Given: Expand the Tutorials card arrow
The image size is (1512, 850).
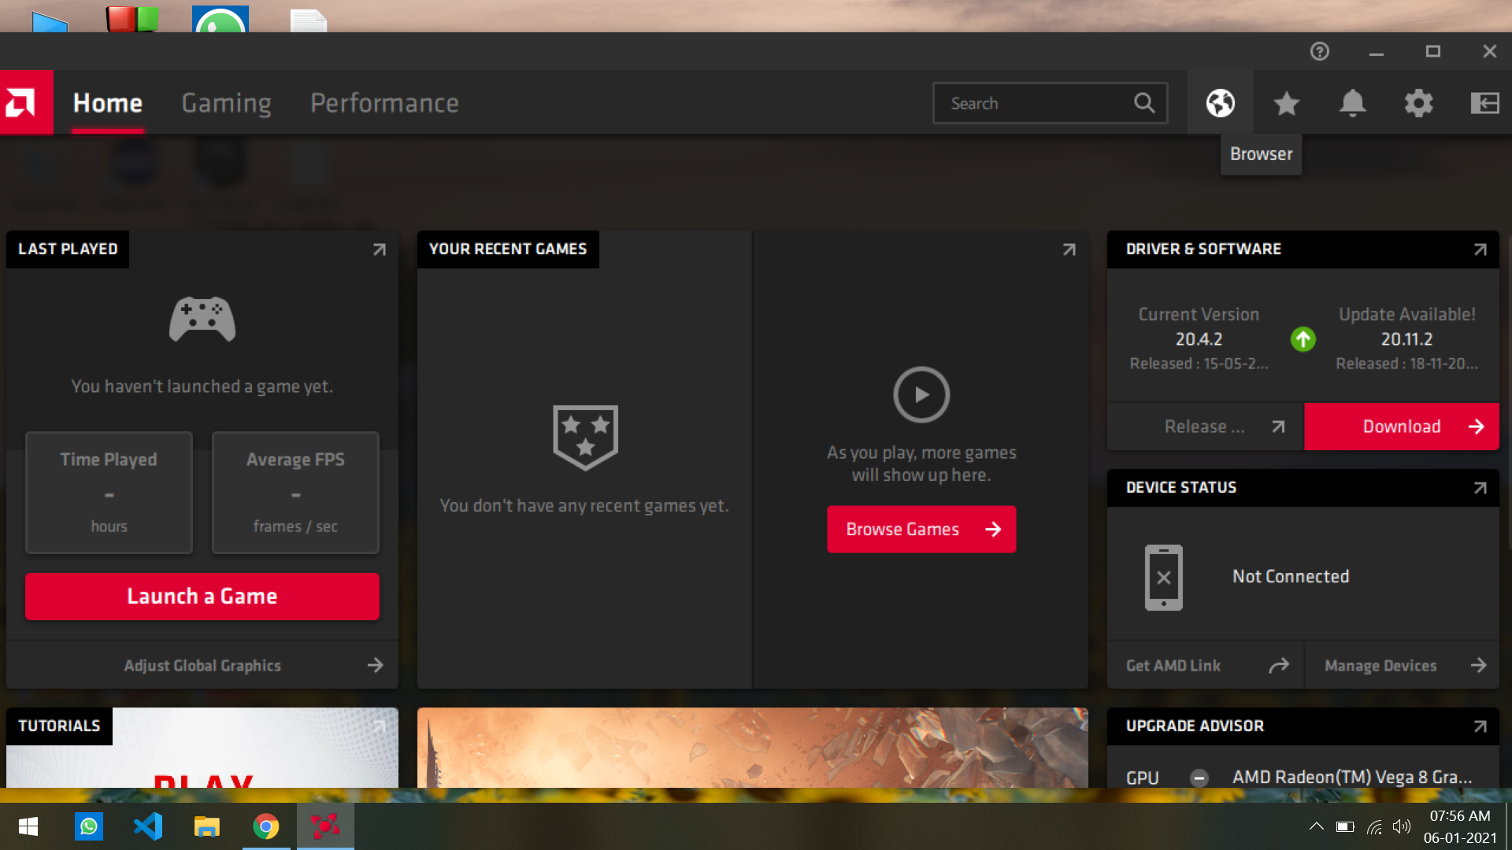Looking at the screenshot, I should (379, 726).
